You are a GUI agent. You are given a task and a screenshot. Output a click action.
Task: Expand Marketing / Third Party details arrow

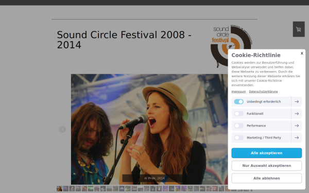[x=297, y=137]
